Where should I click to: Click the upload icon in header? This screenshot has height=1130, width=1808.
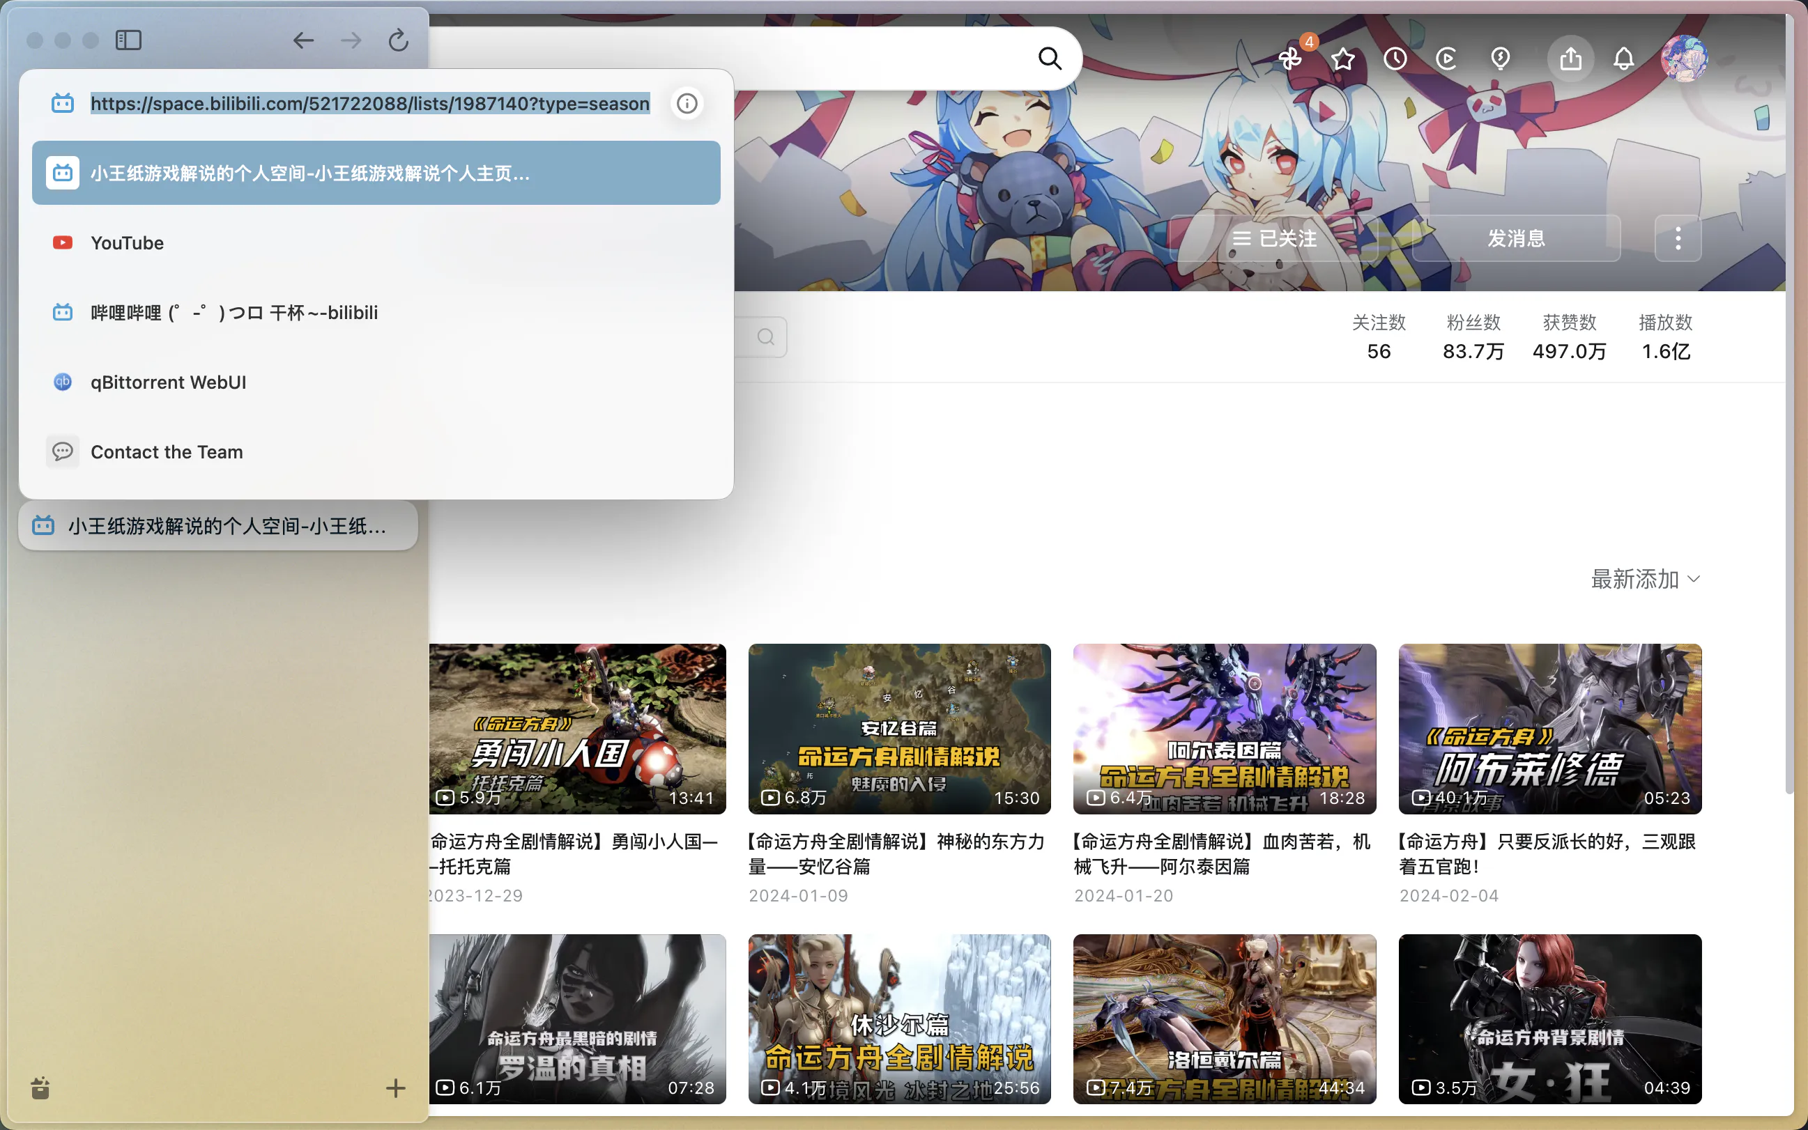tap(1570, 59)
